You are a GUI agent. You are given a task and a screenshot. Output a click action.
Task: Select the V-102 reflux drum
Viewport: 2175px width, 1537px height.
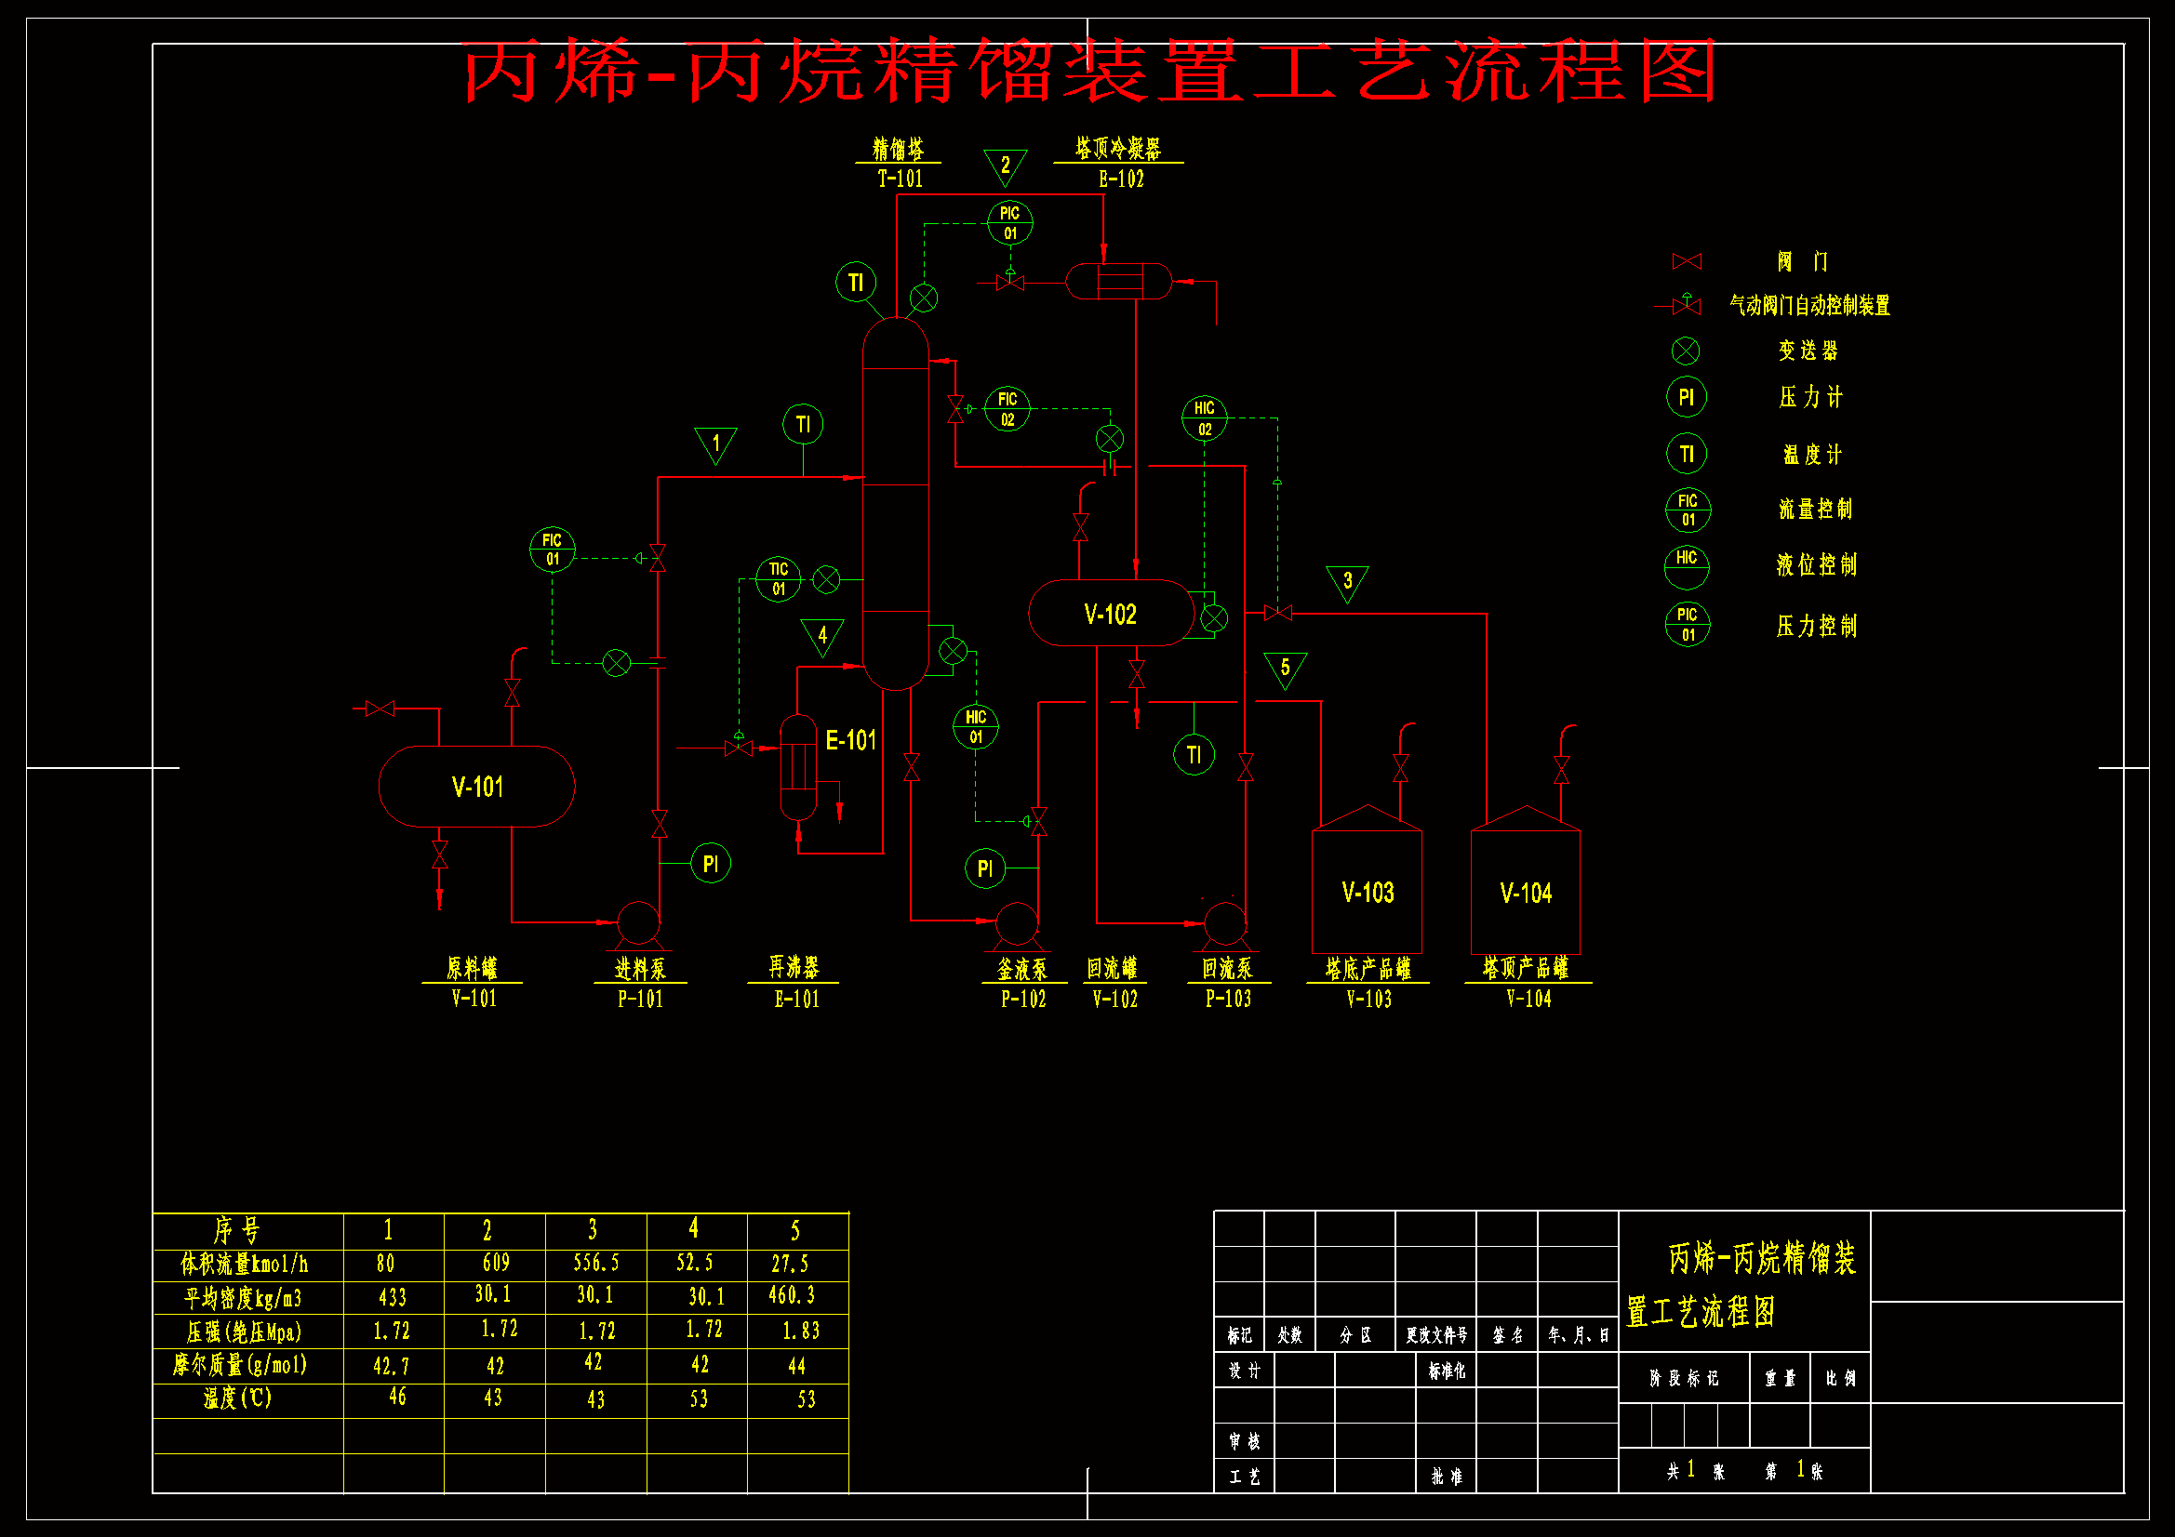point(1110,614)
